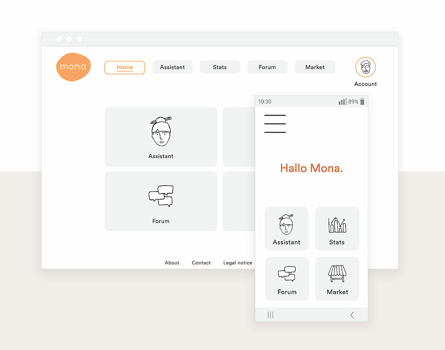The image size is (445, 350).
Task: Click the About footer link
Action: [172, 263]
